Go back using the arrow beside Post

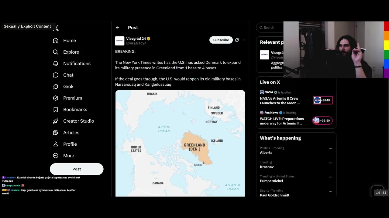118,28
